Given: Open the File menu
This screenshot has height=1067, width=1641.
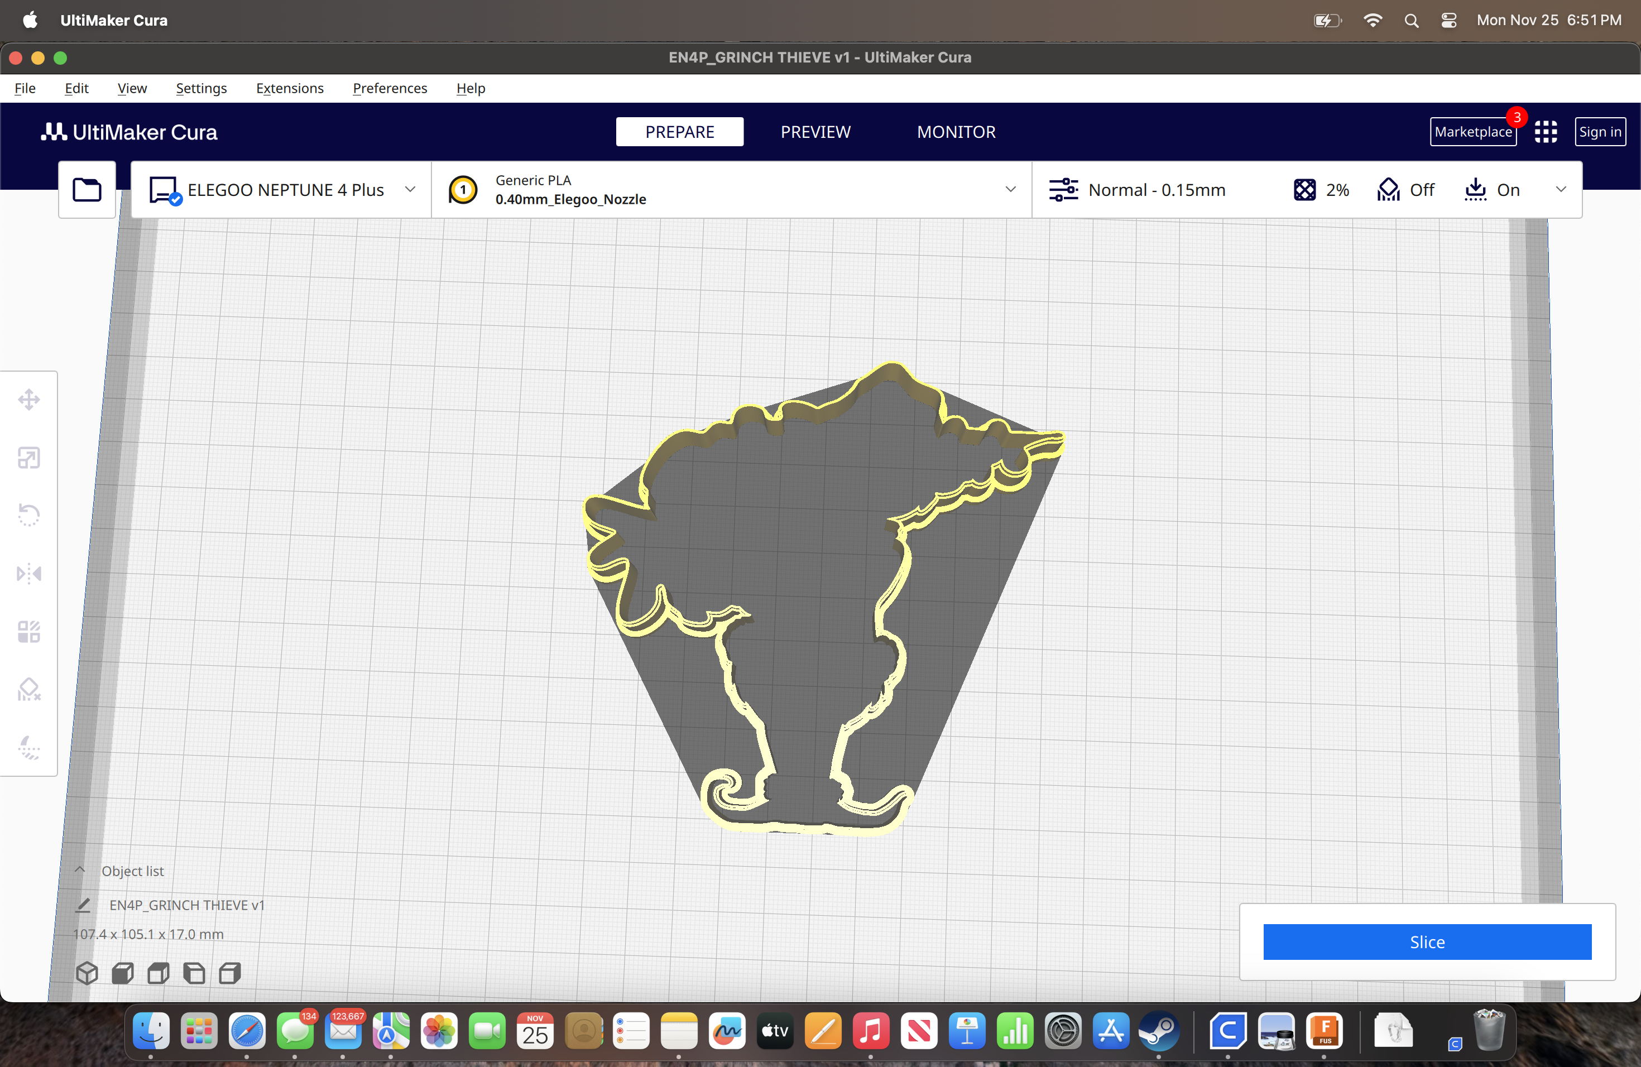Looking at the screenshot, I should click(x=25, y=88).
